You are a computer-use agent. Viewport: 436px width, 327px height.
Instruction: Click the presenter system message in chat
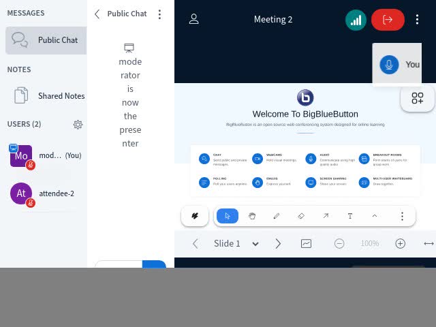coord(130,96)
